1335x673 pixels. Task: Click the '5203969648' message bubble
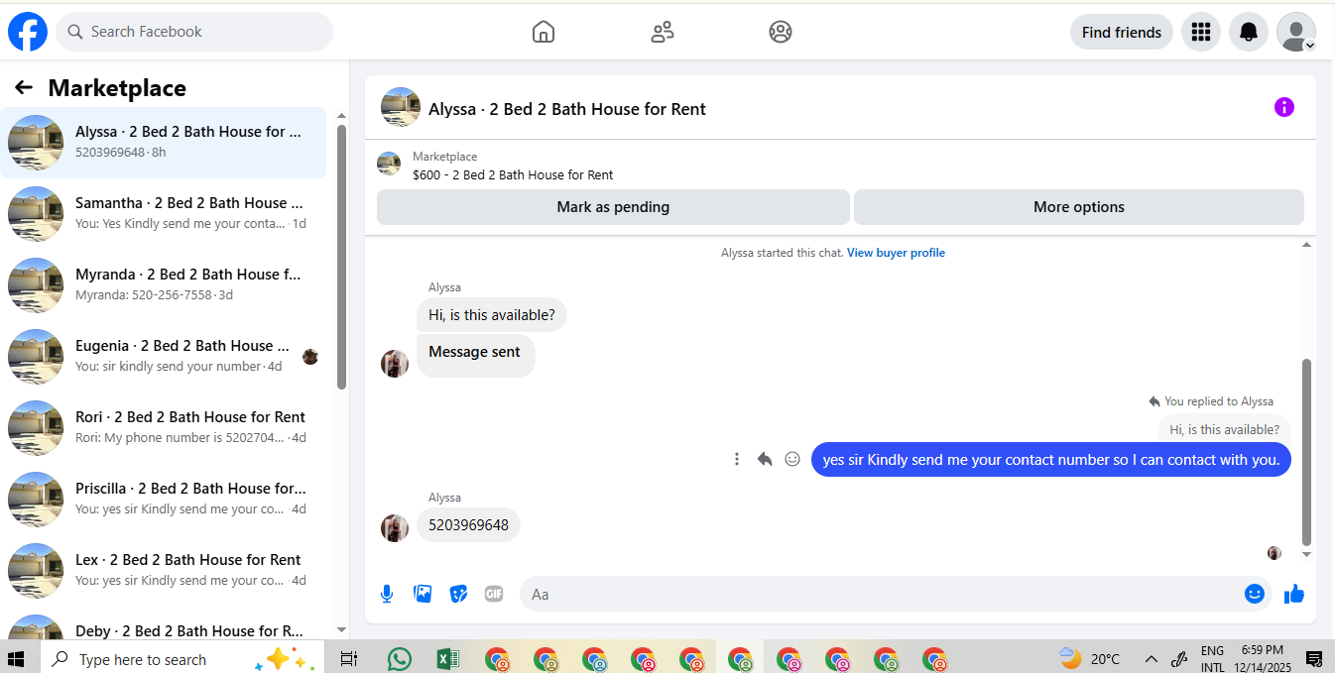(468, 525)
